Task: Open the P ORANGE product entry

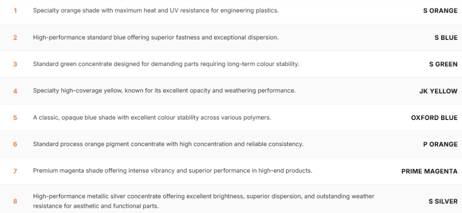Action: click(x=440, y=144)
